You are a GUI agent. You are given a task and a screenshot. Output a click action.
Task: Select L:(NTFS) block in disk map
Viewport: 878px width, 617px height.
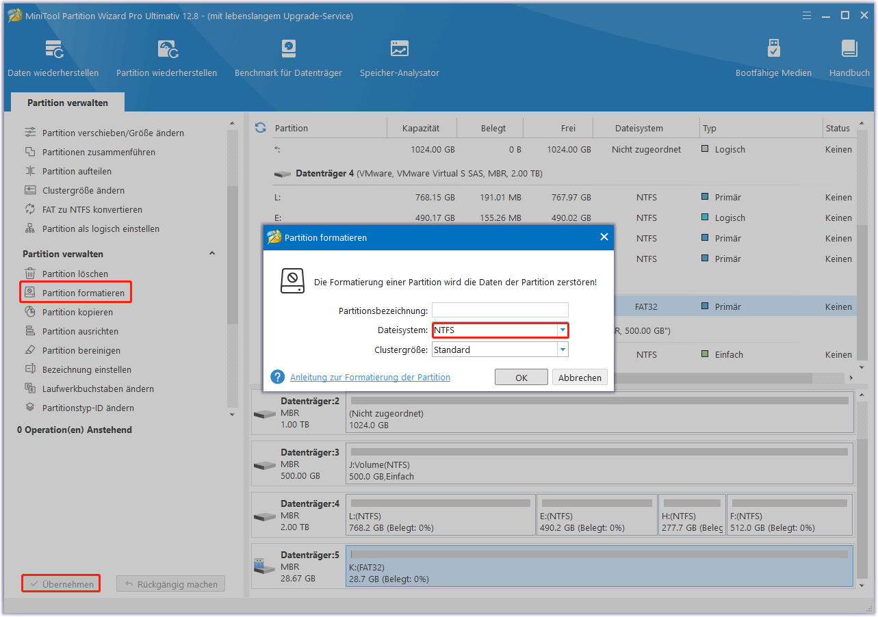(441, 515)
